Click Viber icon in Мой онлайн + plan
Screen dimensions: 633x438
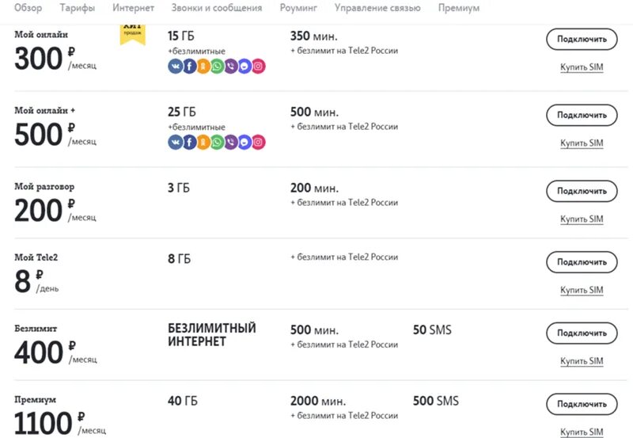[x=230, y=142]
